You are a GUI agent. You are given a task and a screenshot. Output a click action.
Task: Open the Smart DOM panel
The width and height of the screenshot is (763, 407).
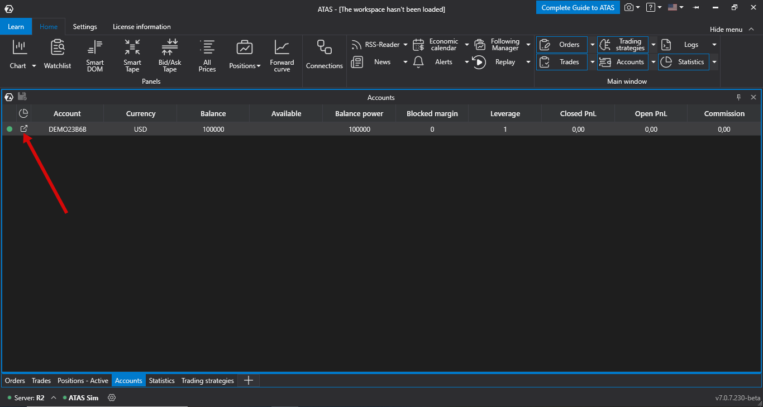(95, 55)
